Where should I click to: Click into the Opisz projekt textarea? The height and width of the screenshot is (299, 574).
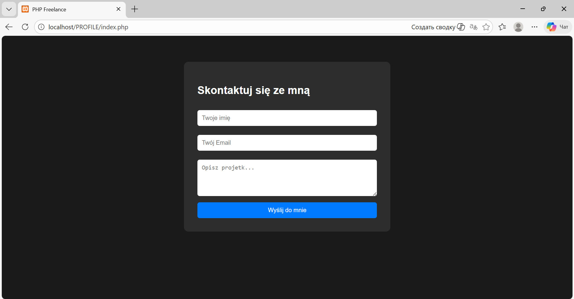click(287, 178)
